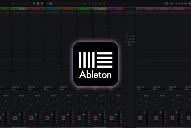Click the circle icon on Guitar header
The height and width of the screenshot is (128, 191).
[73, 9]
